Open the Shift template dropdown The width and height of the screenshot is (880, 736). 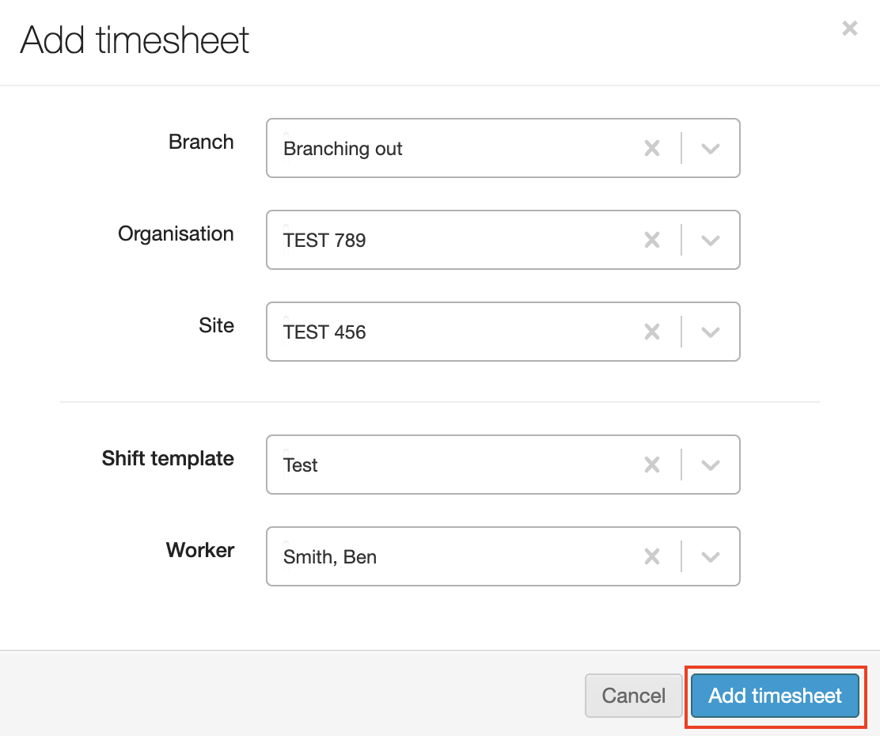click(710, 465)
